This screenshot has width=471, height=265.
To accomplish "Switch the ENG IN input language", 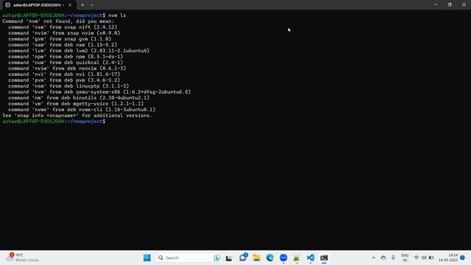I will click(405, 258).
